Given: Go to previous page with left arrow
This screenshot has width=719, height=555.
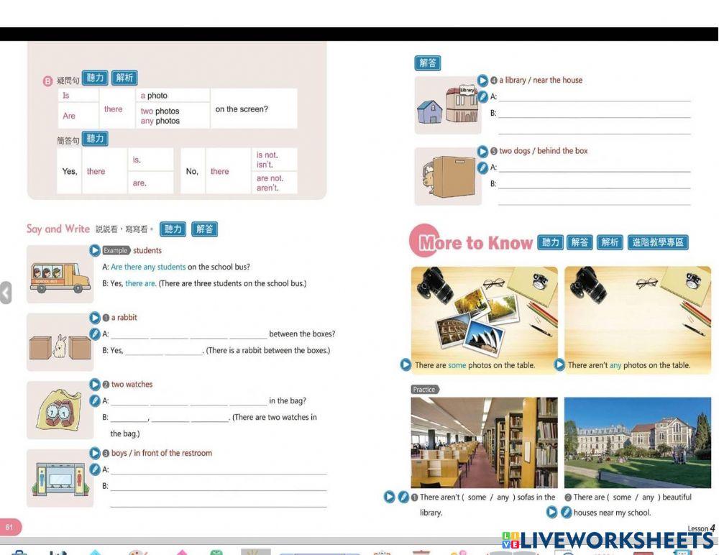Looking at the screenshot, I should click(6, 293).
